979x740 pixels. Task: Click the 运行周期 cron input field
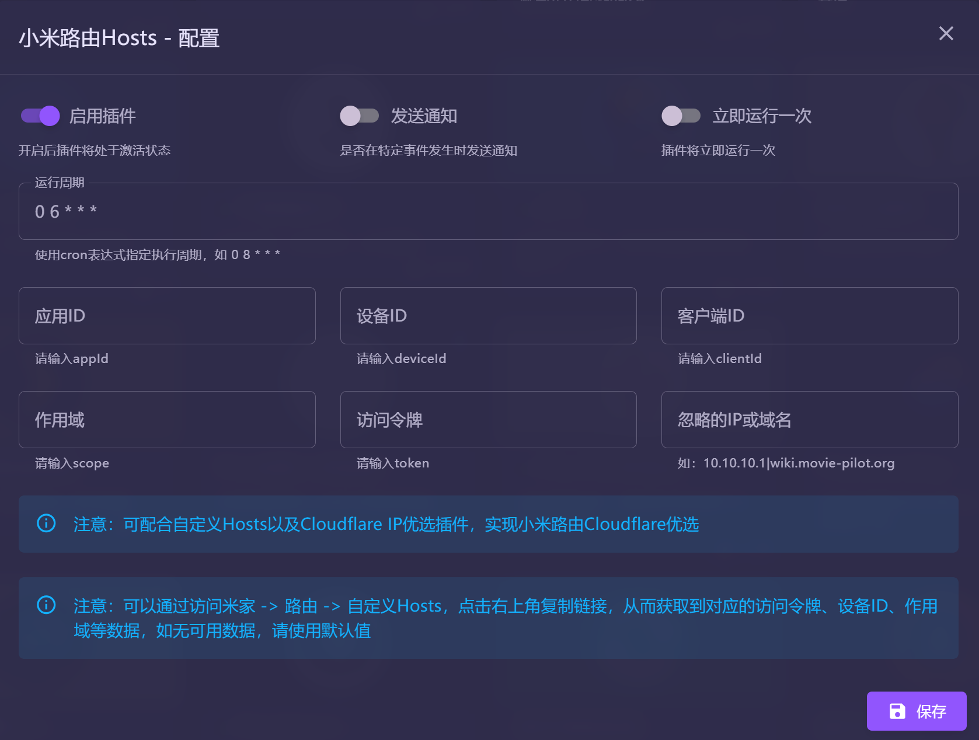pos(488,211)
